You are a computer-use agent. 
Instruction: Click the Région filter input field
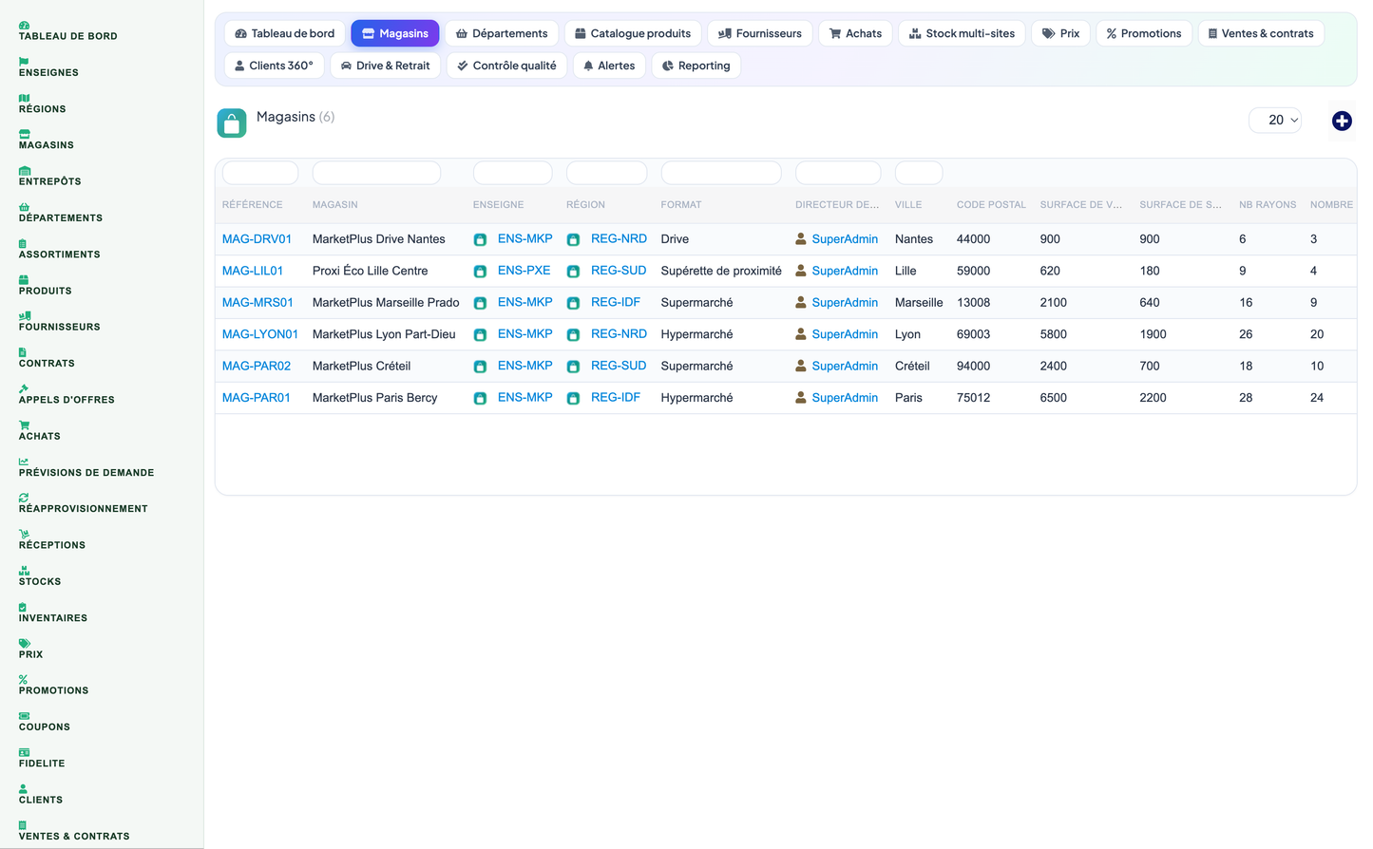(606, 173)
